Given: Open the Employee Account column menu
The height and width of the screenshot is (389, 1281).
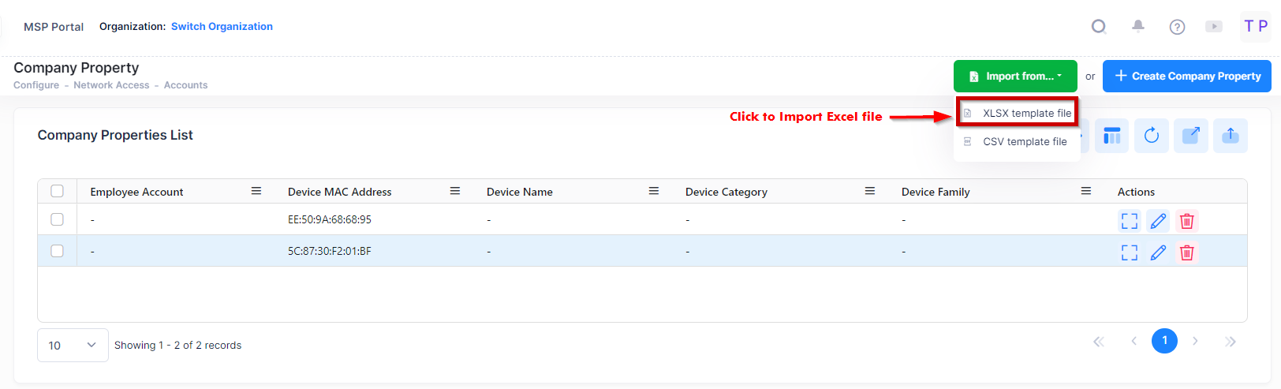Looking at the screenshot, I should tap(256, 191).
